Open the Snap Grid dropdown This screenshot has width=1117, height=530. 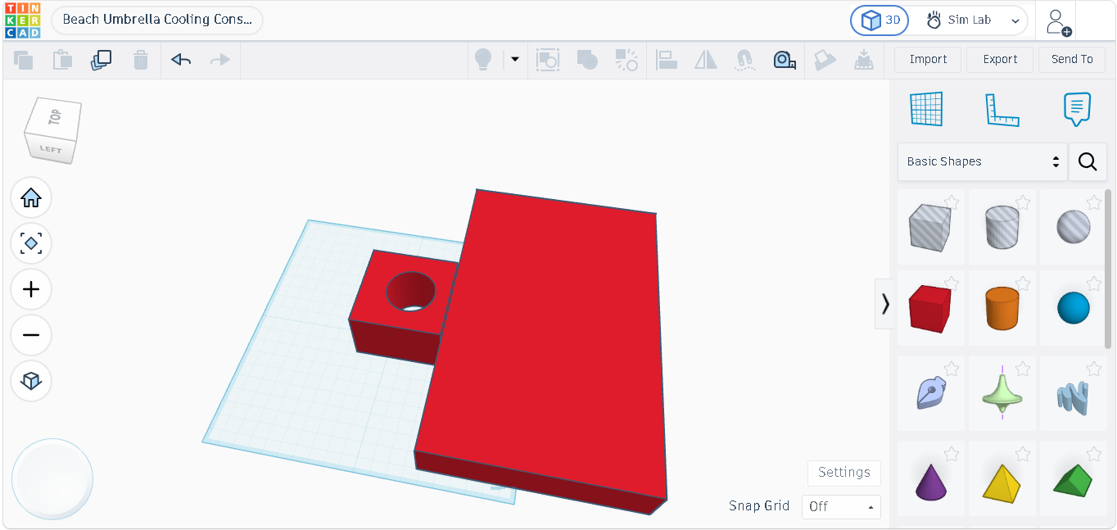tap(841, 506)
